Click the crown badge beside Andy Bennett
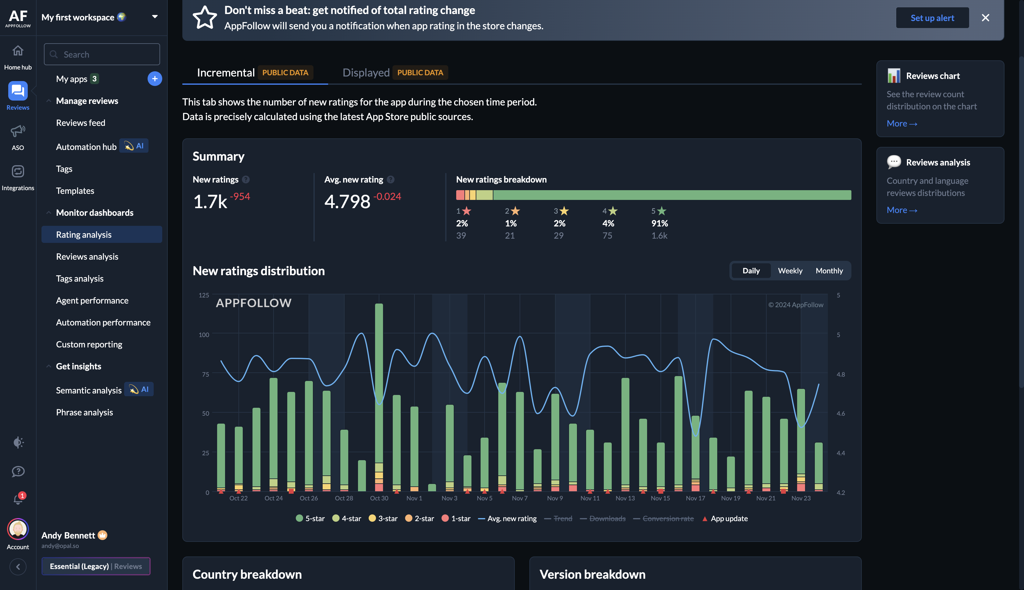 coord(102,535)
